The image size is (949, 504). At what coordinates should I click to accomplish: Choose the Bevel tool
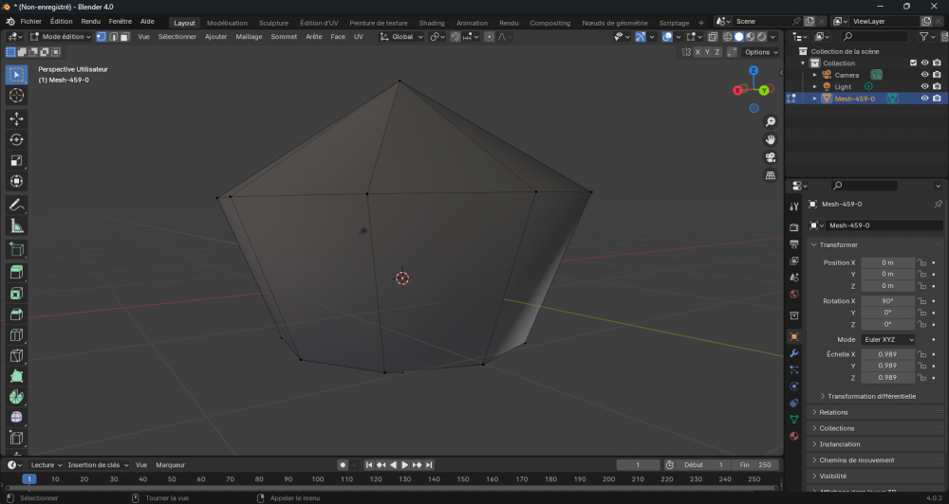16,315
